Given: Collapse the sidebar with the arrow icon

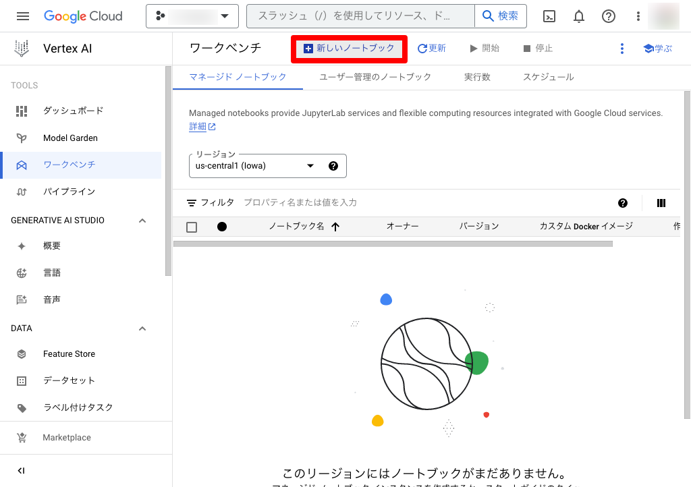Looking at the screenshot, I should pos(22,471).
